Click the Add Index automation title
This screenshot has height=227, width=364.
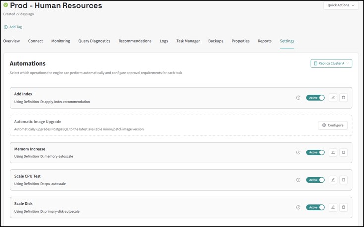[x=23, y=94]
